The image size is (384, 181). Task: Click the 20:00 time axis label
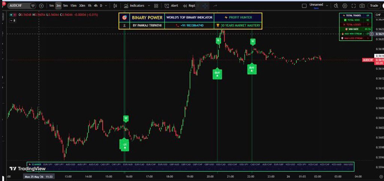coord(210,177)
